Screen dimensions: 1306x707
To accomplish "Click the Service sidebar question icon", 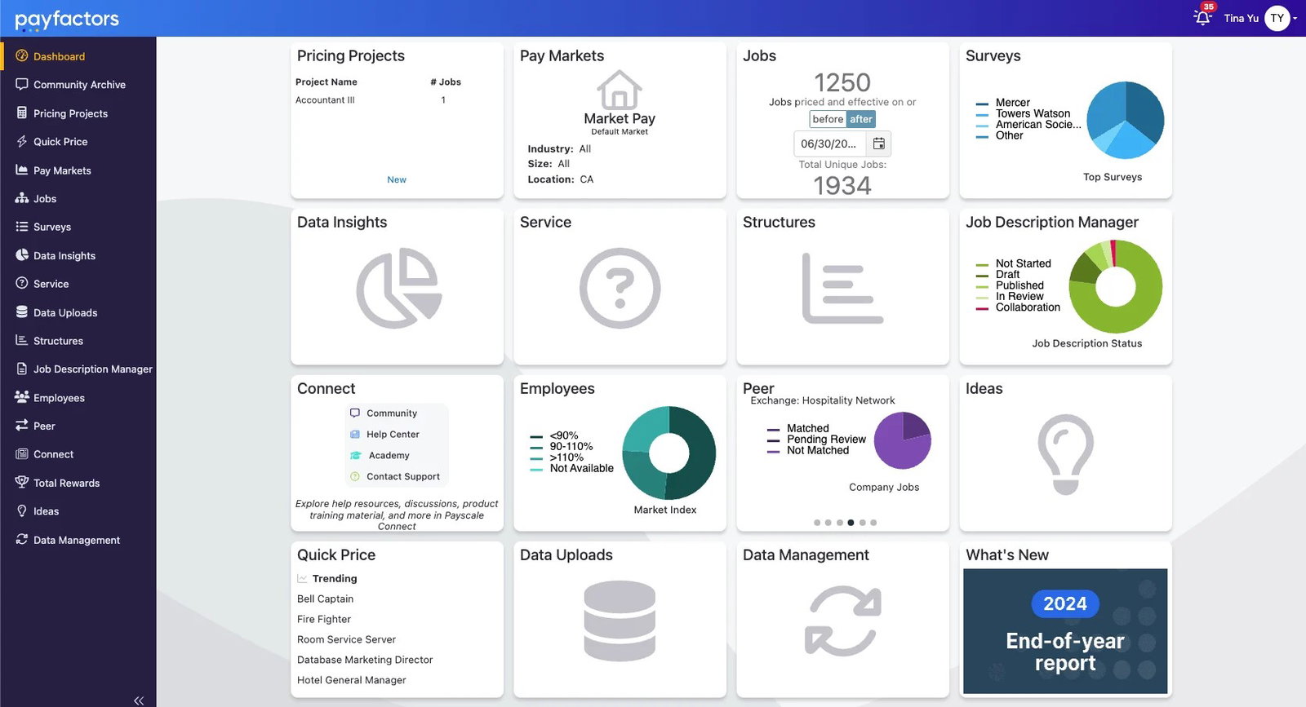I will pyautogui.click(x=22, y=283).
